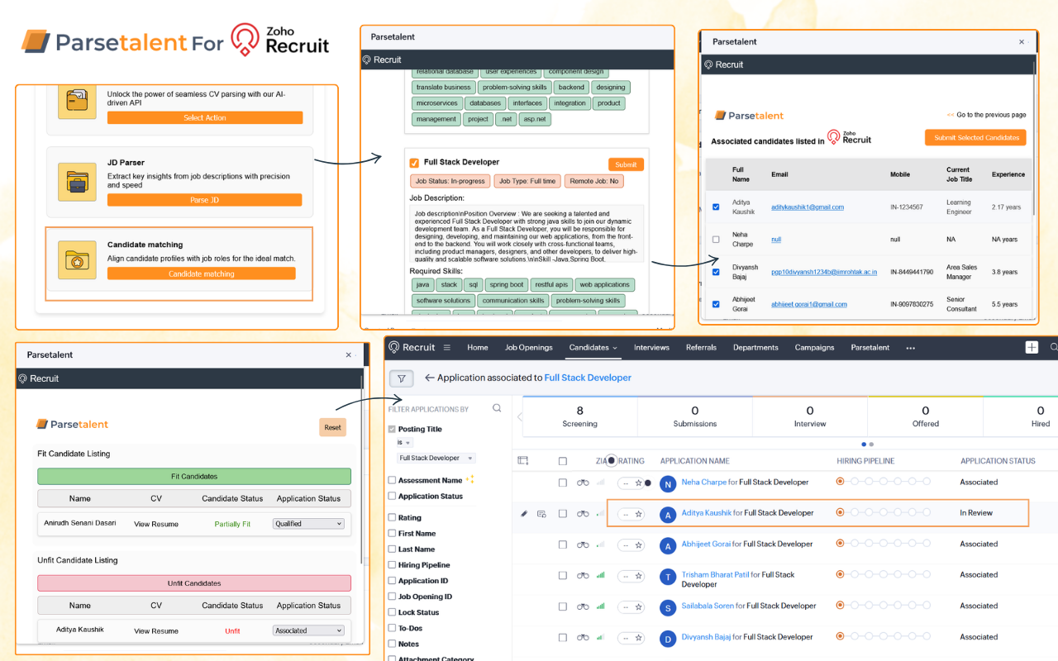The width and height of the screenshot is (1058, 661).
Task: Enable the Rating filter checkbox
Action: click(392, 517)
